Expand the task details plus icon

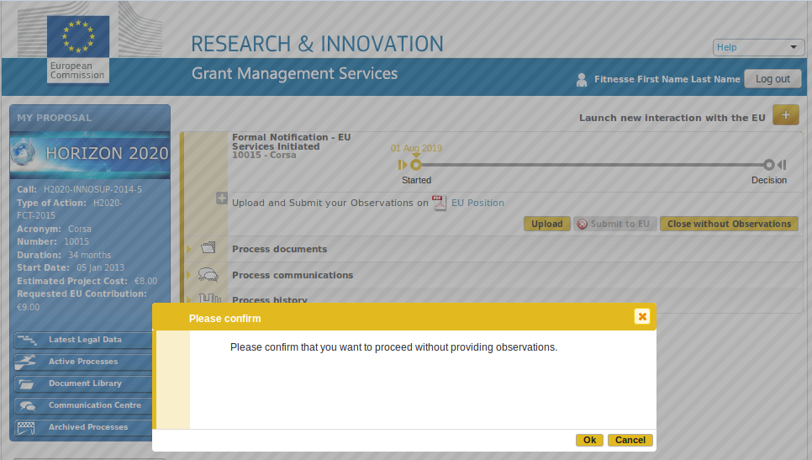(x=222, y=198)
